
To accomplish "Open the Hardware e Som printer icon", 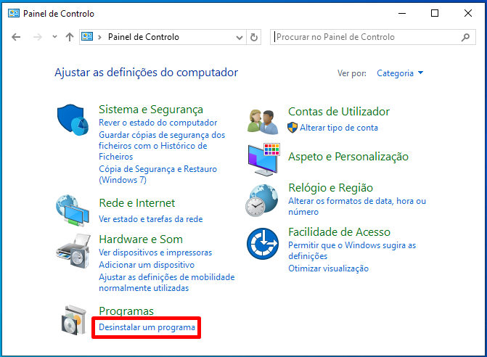I will (x=73, y=251).
